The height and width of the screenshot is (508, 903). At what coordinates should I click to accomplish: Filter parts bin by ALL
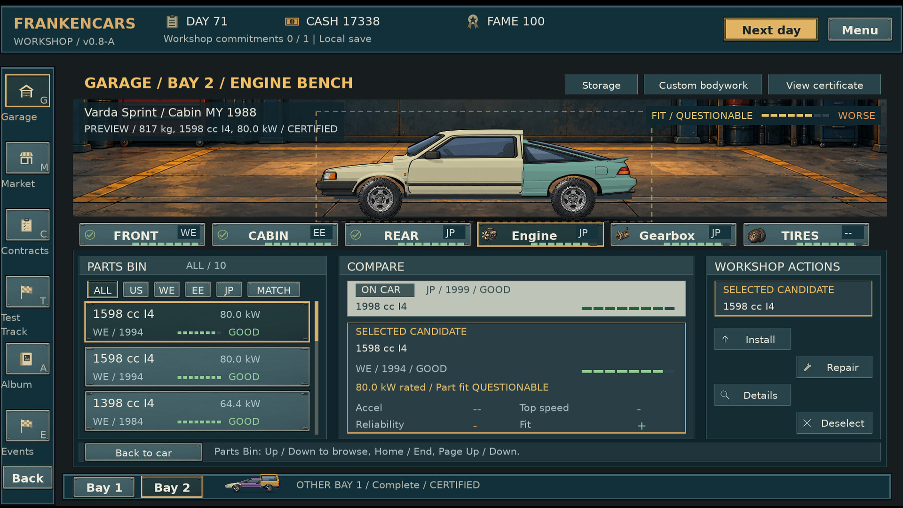103,290
